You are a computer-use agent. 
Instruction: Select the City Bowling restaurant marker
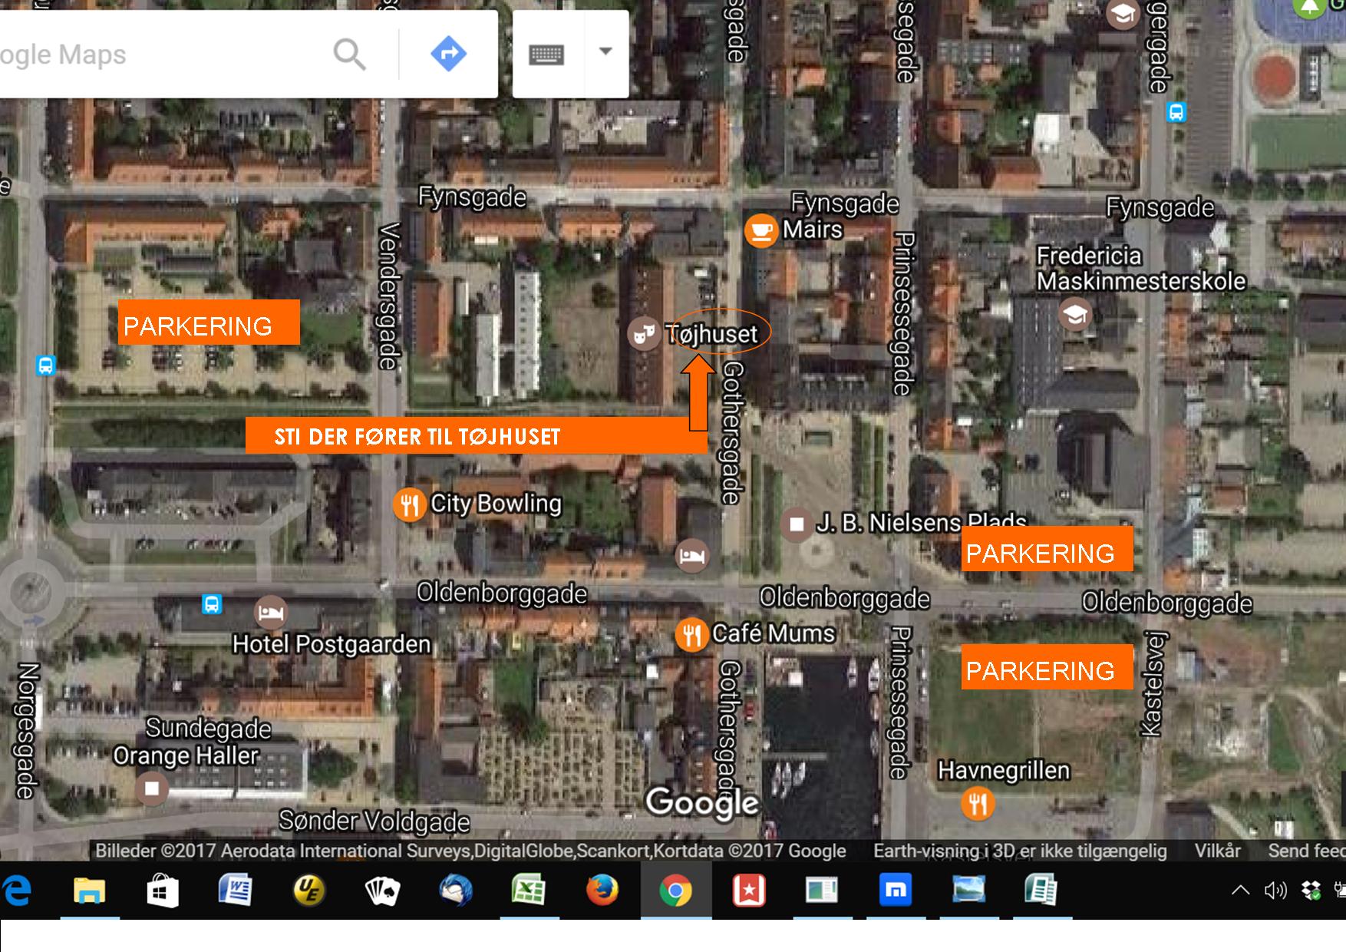pyautogui.click(x=410, y=505)
